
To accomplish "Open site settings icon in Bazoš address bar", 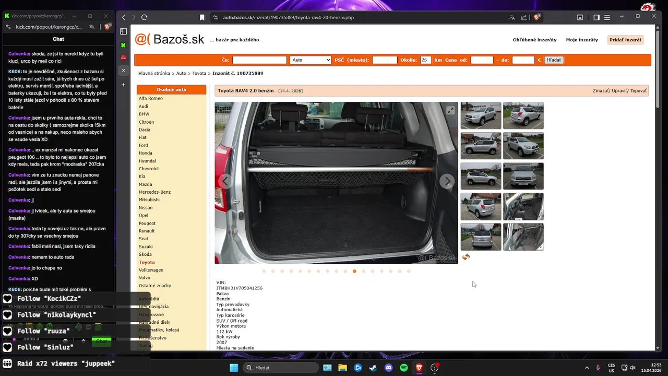I will pos(216,17).
